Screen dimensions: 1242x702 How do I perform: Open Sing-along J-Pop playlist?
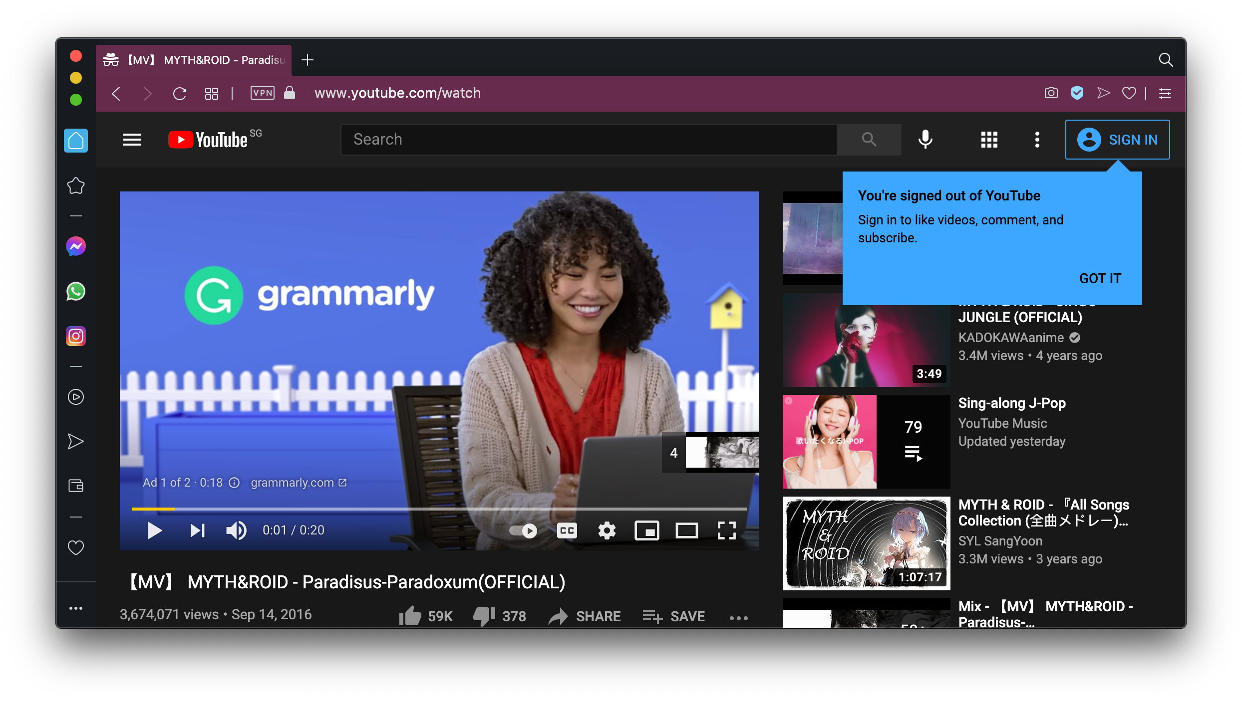(x=1012, y=403)
